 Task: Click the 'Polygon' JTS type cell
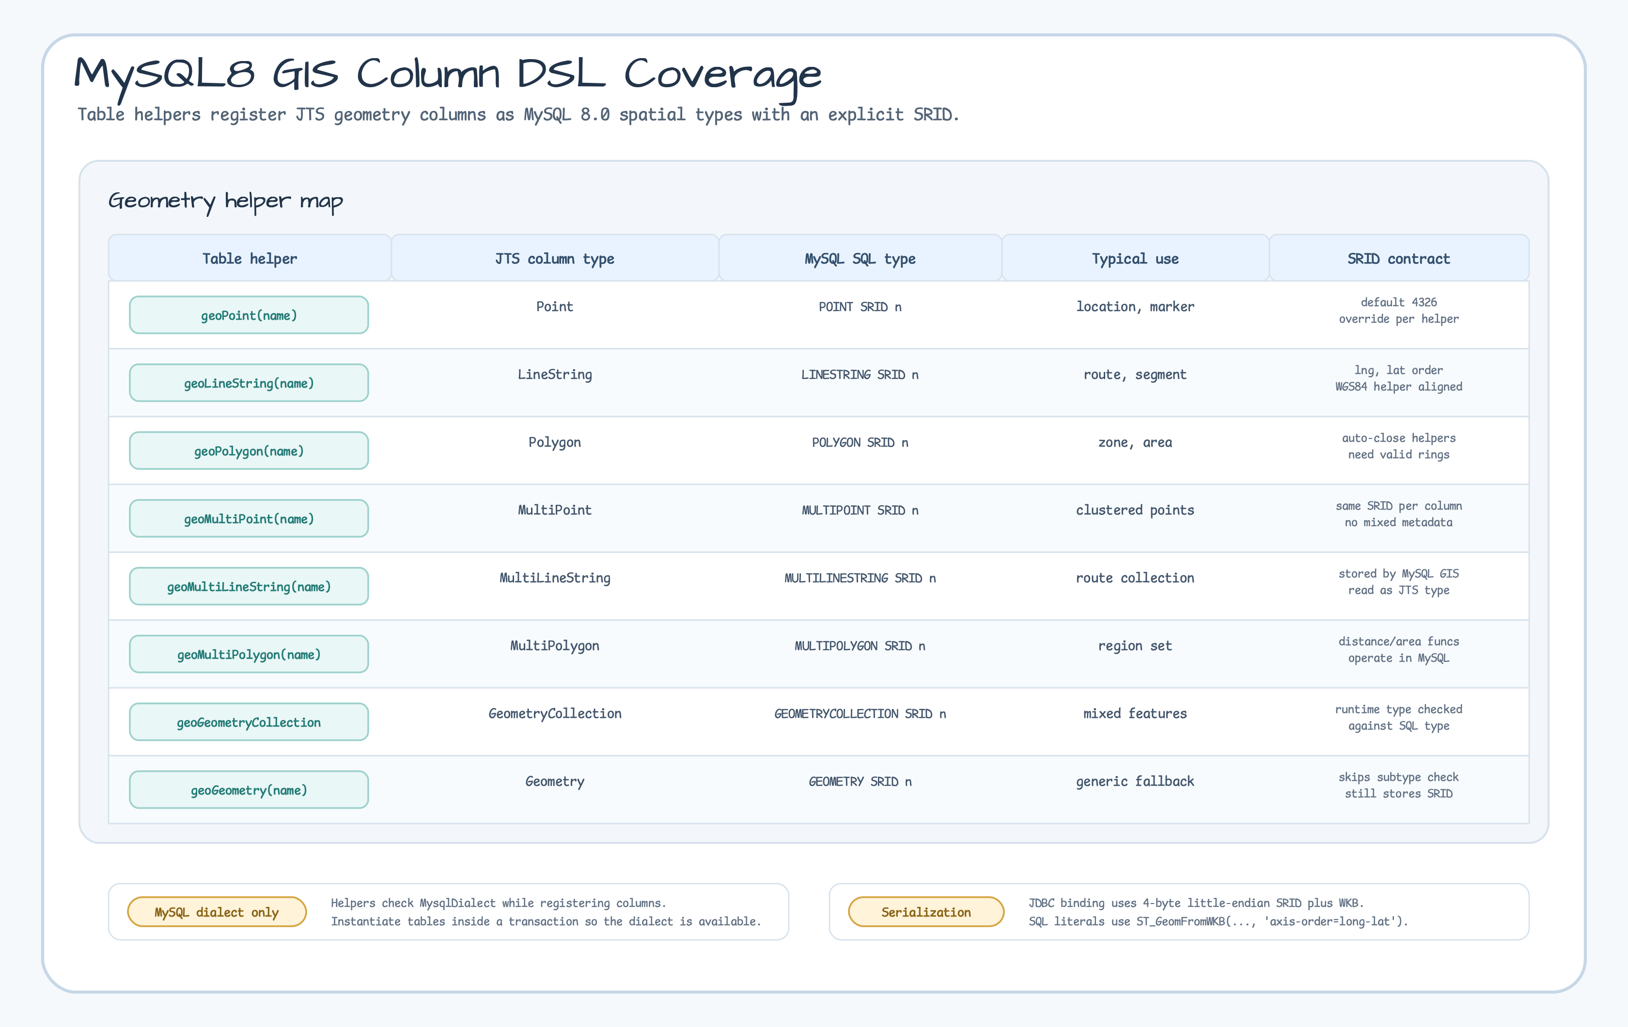click(554, 442)
